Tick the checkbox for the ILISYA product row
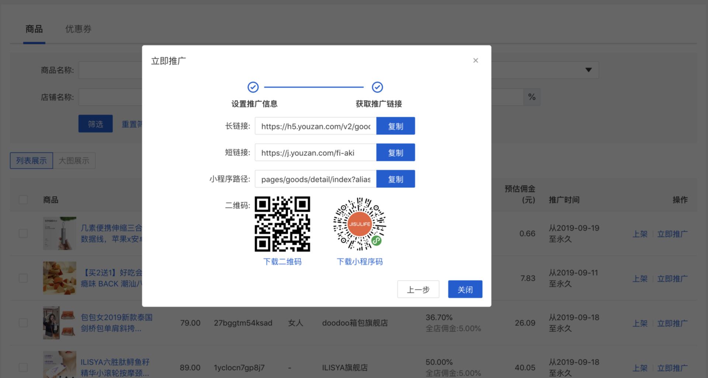The image size is (708, 378). point(23,368)
